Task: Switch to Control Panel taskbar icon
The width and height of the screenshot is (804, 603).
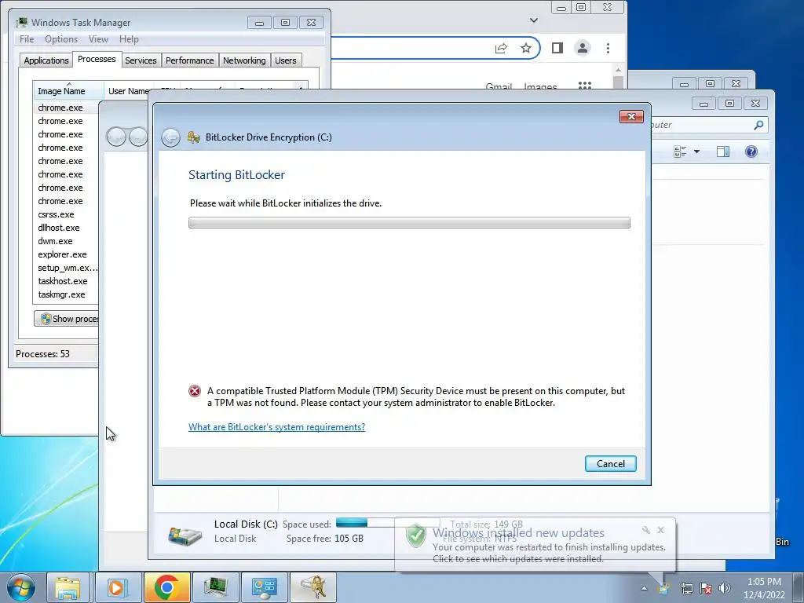Action: 264,587
